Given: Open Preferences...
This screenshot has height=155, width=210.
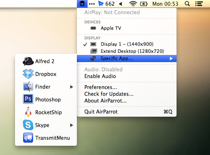Looking at the screenshot, I should click(127, 87).
